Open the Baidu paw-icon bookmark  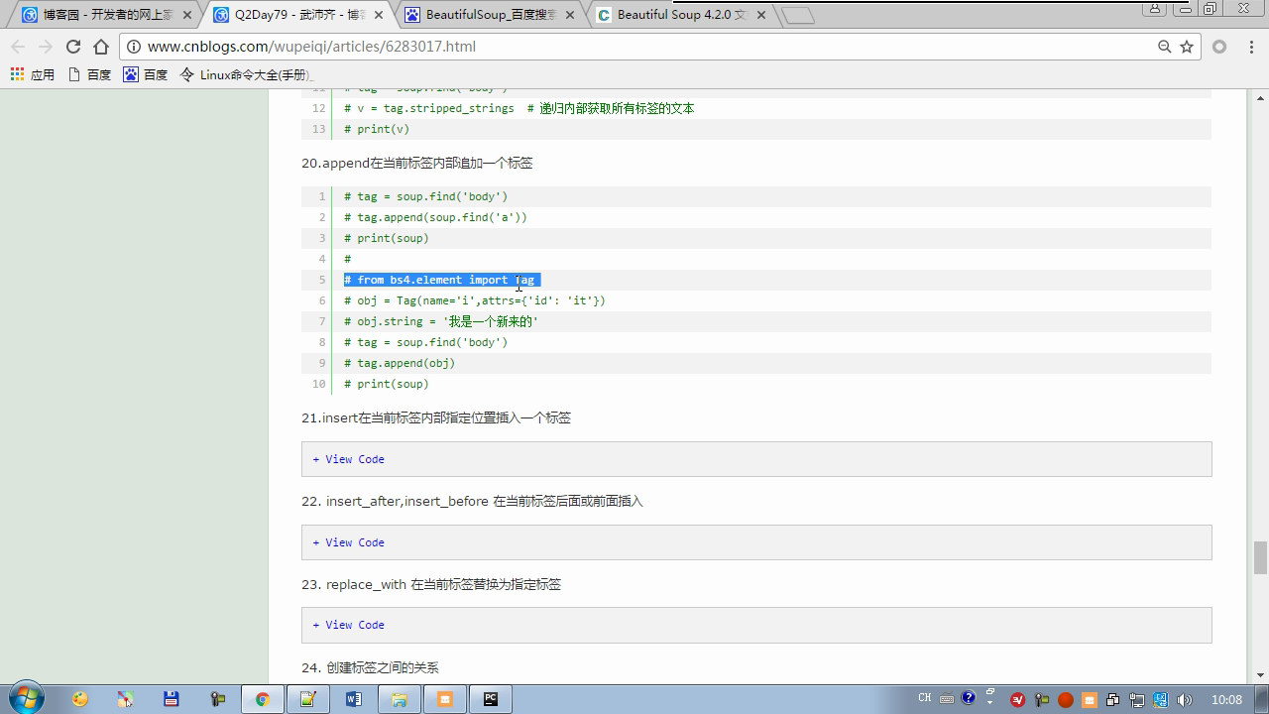click(145, 74)
